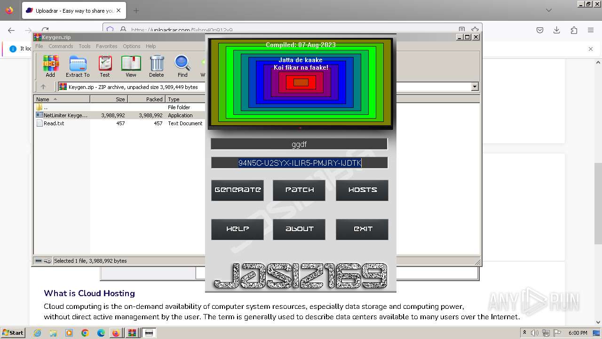
Task: Open the WinRAR Commands menu
Action: [61, 46]
